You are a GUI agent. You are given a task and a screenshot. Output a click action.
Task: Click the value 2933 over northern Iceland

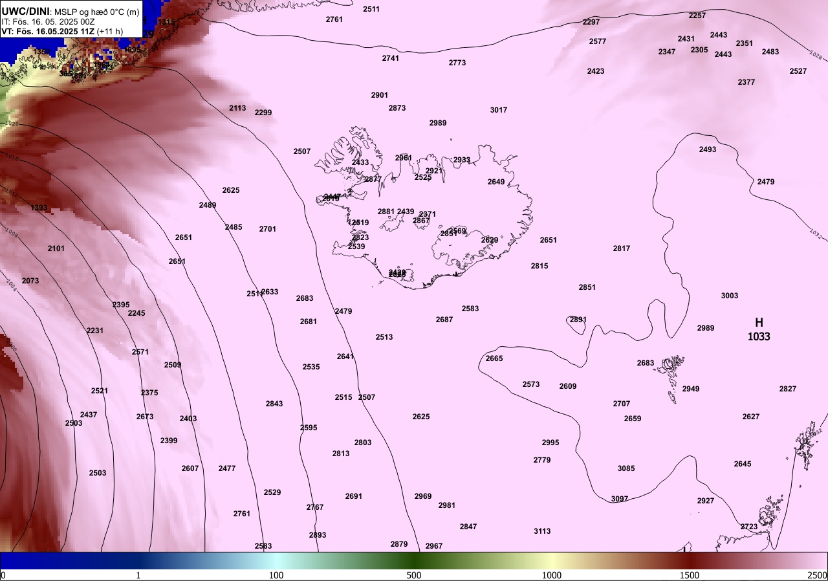[x=462, y=160]
